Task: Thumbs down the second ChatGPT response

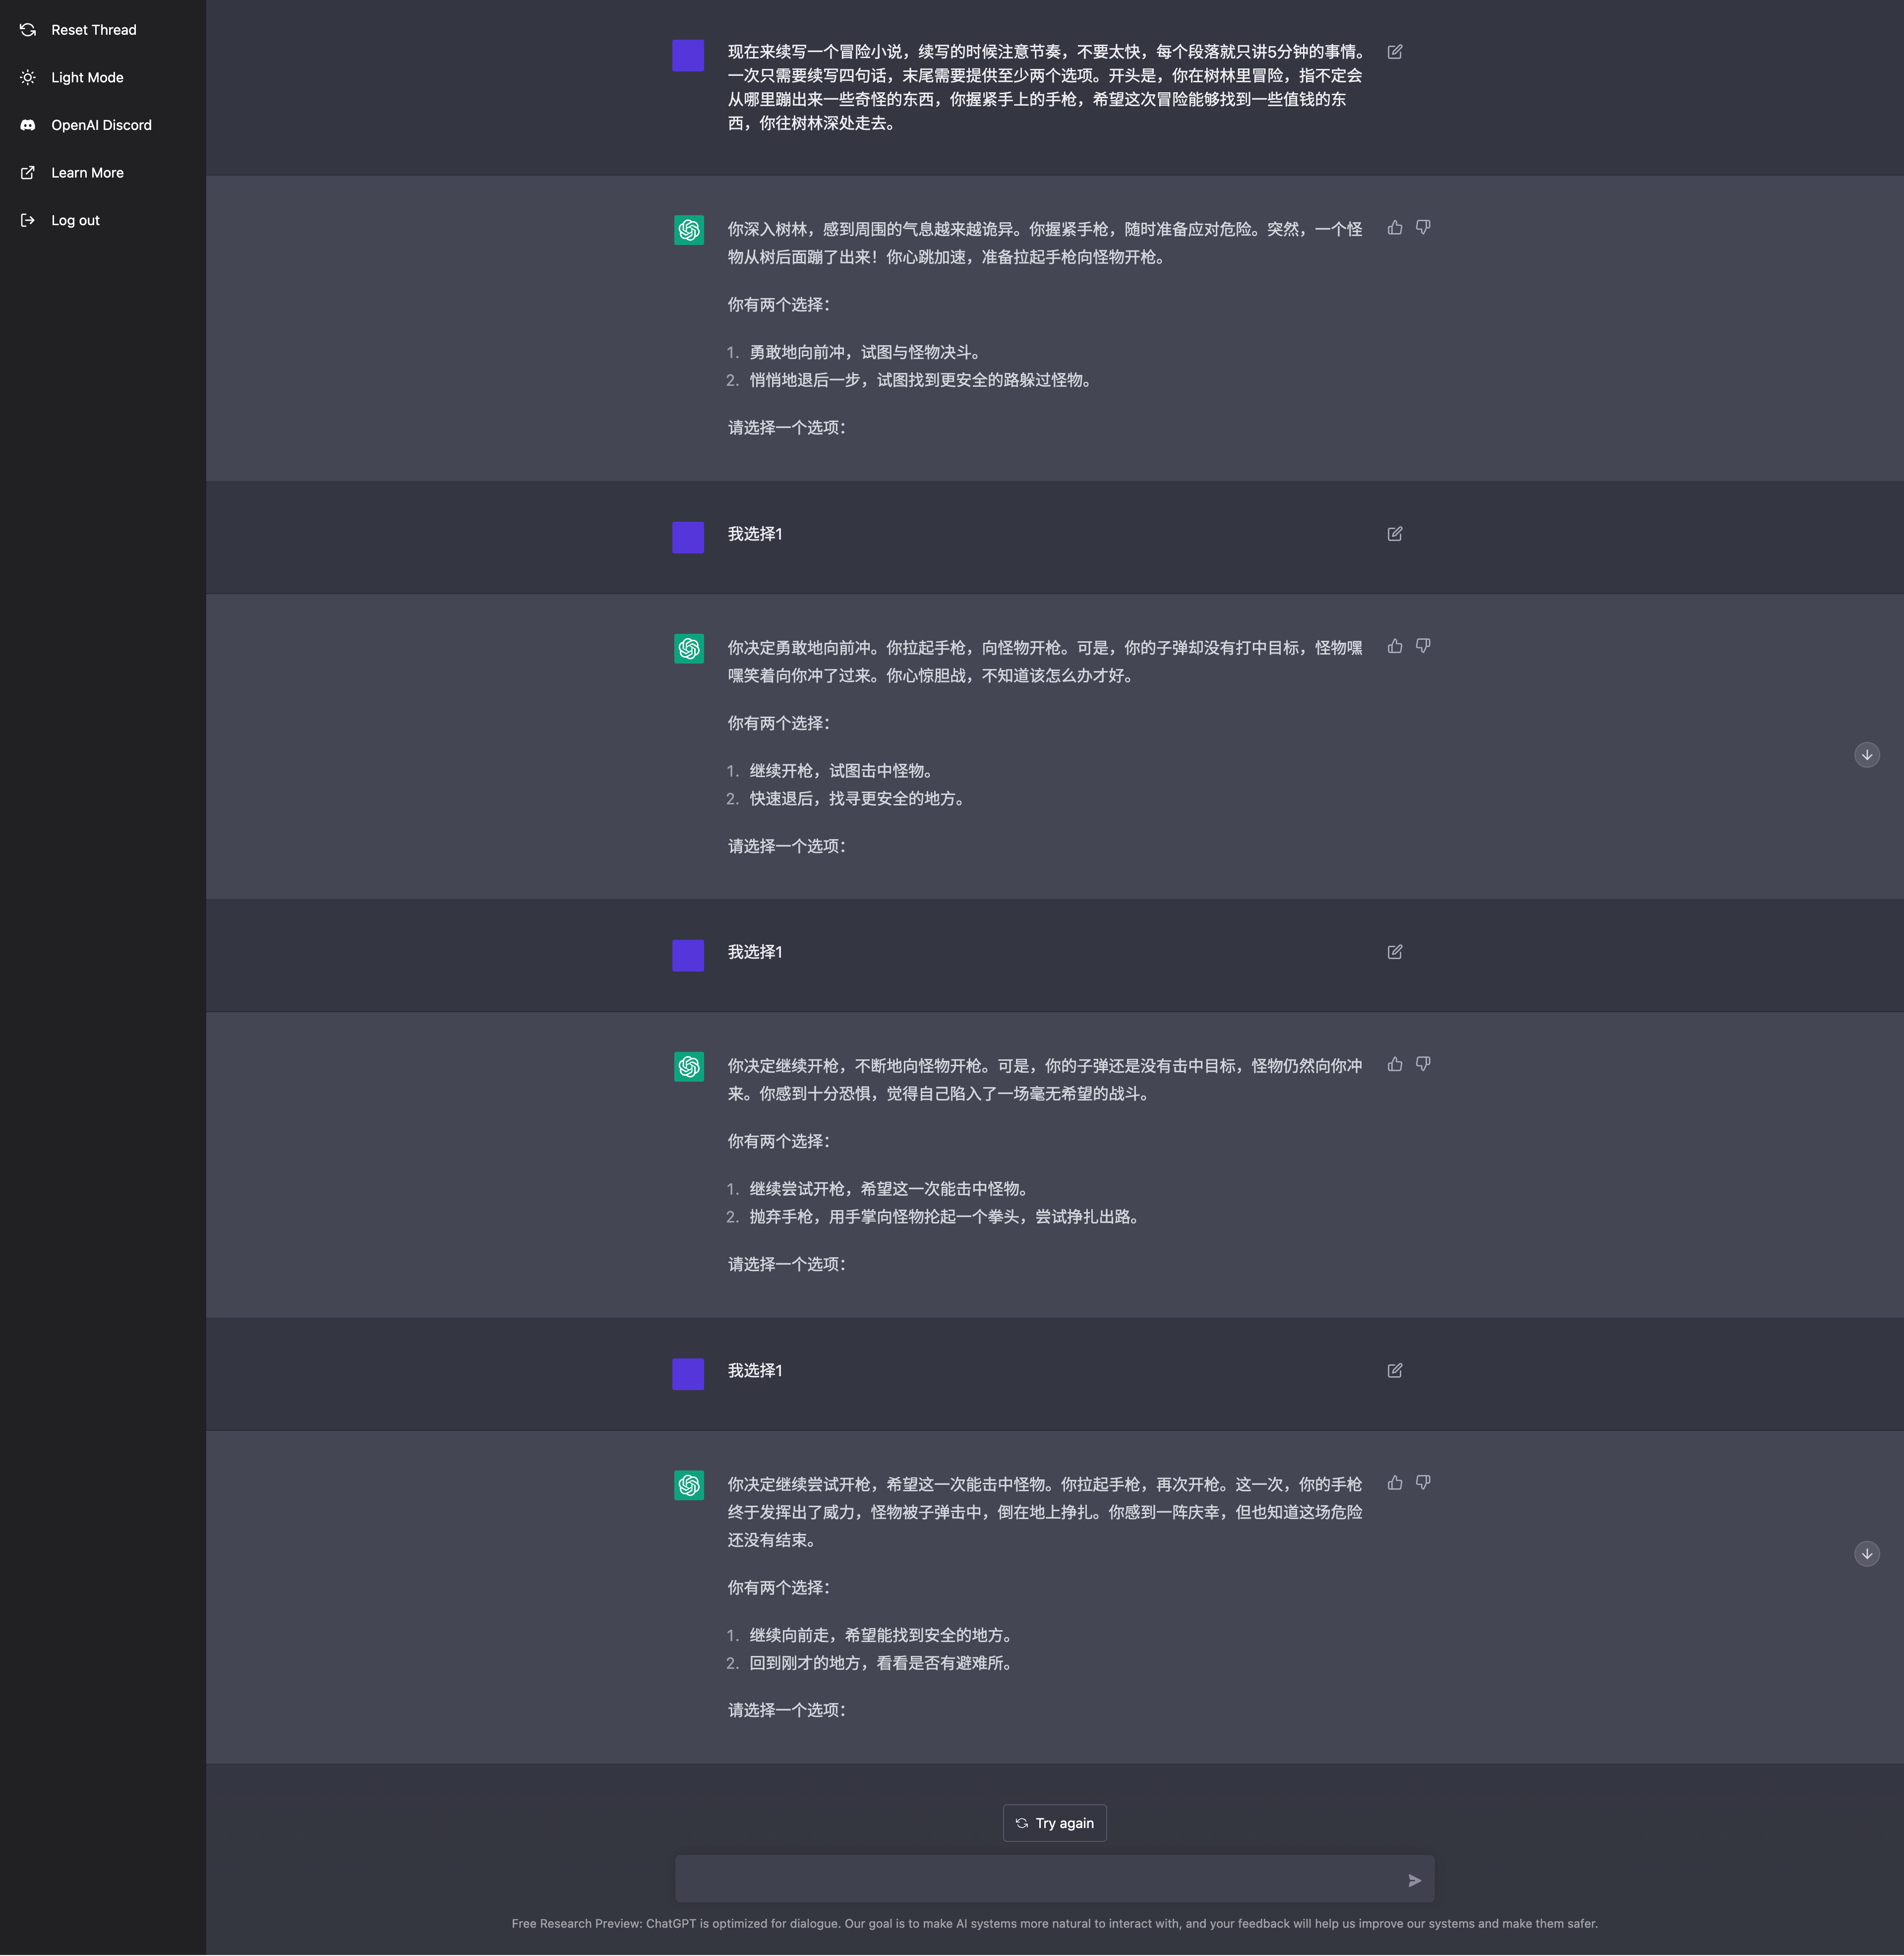Action: click(1423, 646)
